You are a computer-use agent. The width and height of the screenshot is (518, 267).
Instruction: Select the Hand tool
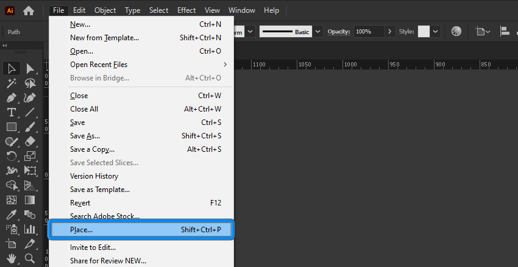coord(12,258)
